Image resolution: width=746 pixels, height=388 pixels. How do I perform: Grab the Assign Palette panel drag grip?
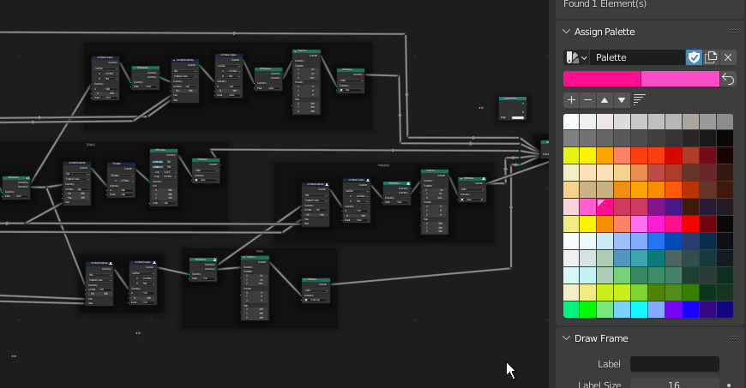[x=734, y=32]
